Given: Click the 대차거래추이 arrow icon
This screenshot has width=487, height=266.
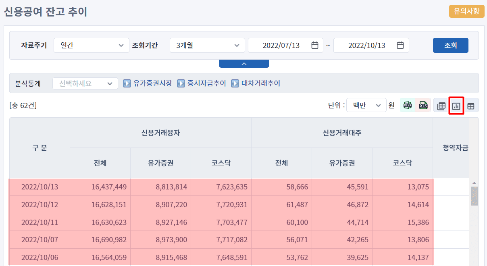Looking at the screenshot, I should click(235, 83).
